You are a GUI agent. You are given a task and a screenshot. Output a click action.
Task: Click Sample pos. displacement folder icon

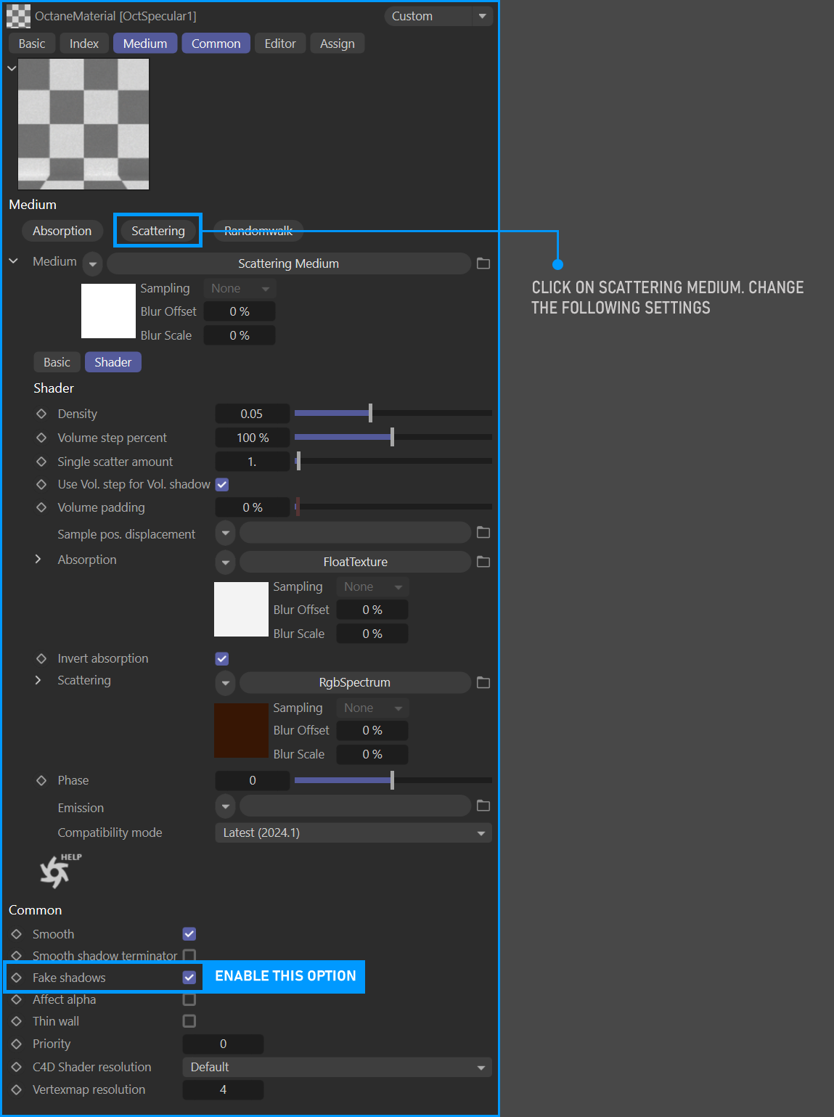coord(483,533)
